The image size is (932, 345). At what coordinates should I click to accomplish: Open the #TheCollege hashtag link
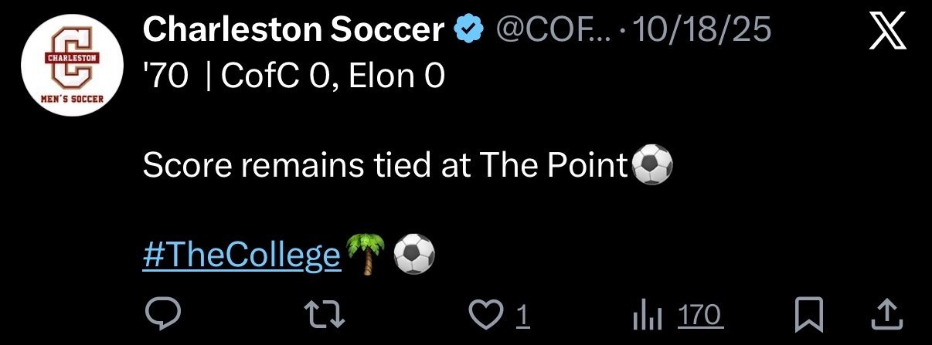242,255
